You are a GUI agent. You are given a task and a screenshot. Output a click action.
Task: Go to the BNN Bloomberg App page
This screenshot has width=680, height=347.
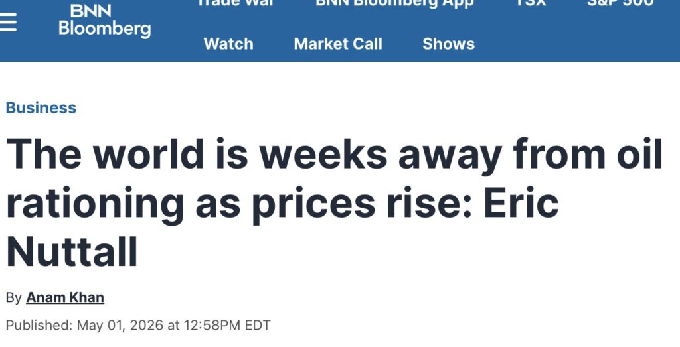[x=394, y=3]
